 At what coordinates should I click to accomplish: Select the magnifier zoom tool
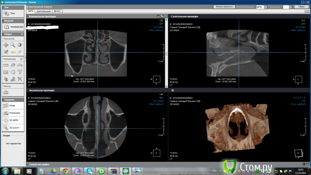pos(13,45)
